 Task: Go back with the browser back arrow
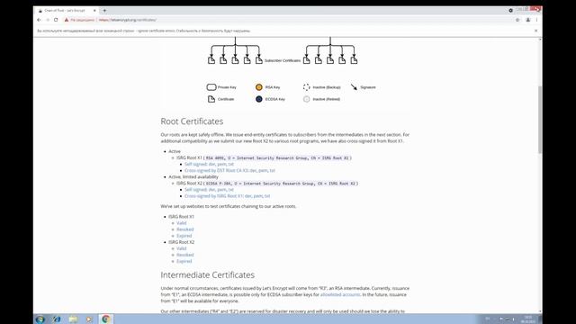(x=39, y=20)
